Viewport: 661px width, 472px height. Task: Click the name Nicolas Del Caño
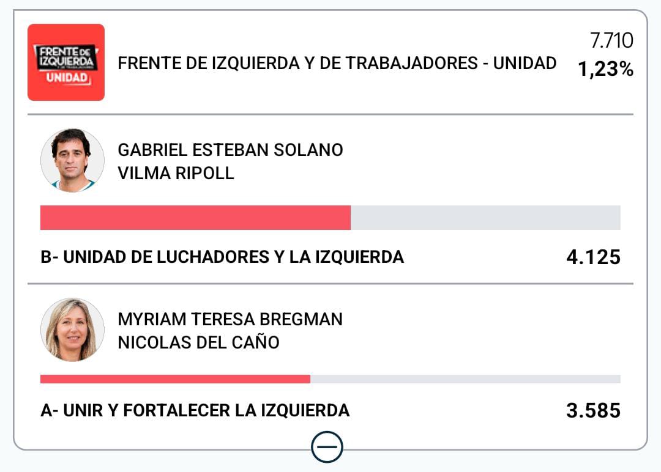pos(198,342)
